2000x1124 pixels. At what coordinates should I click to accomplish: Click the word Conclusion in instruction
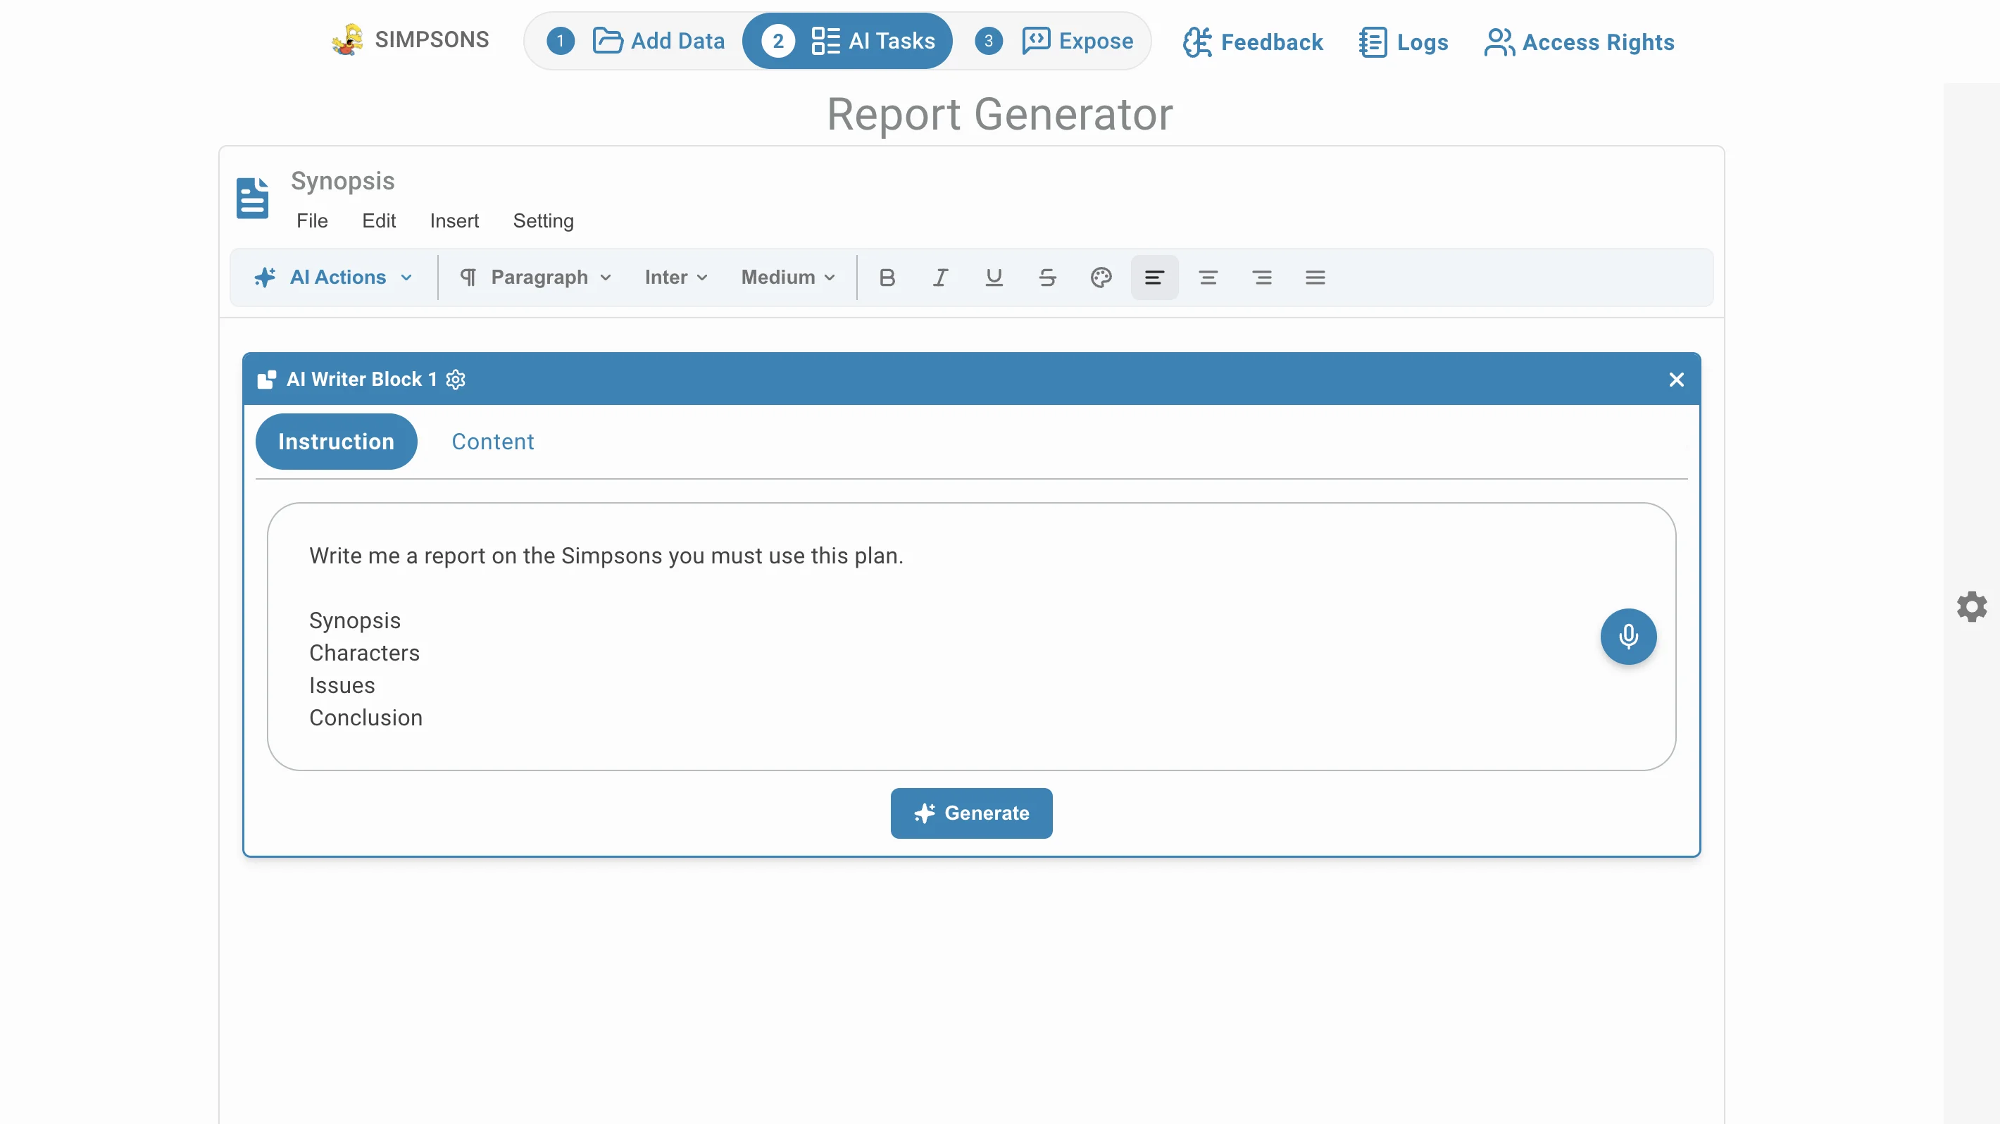tap(365, 718)
